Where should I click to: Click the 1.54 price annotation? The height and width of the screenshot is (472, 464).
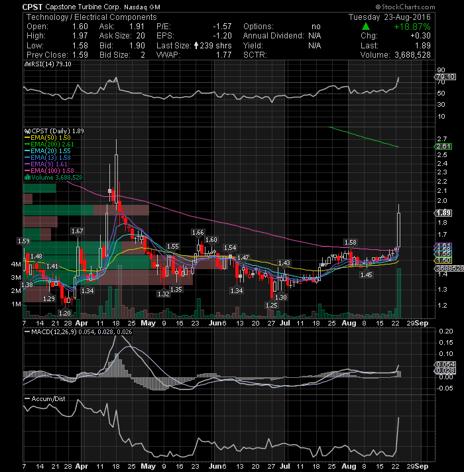(230, 248)
